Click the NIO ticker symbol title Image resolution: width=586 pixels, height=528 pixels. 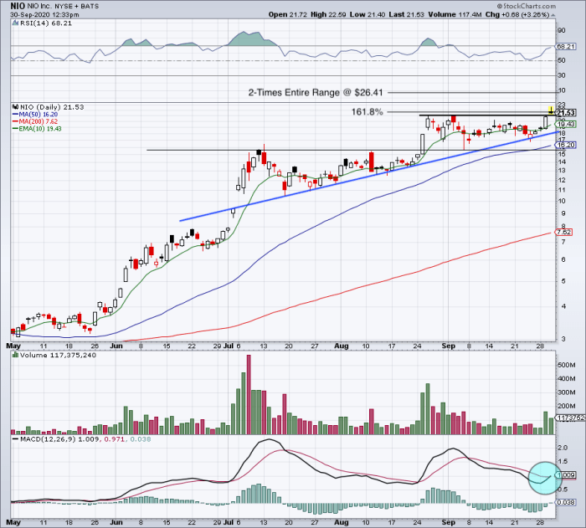tap(18, 6)
